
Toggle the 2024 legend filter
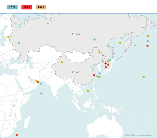41,7
